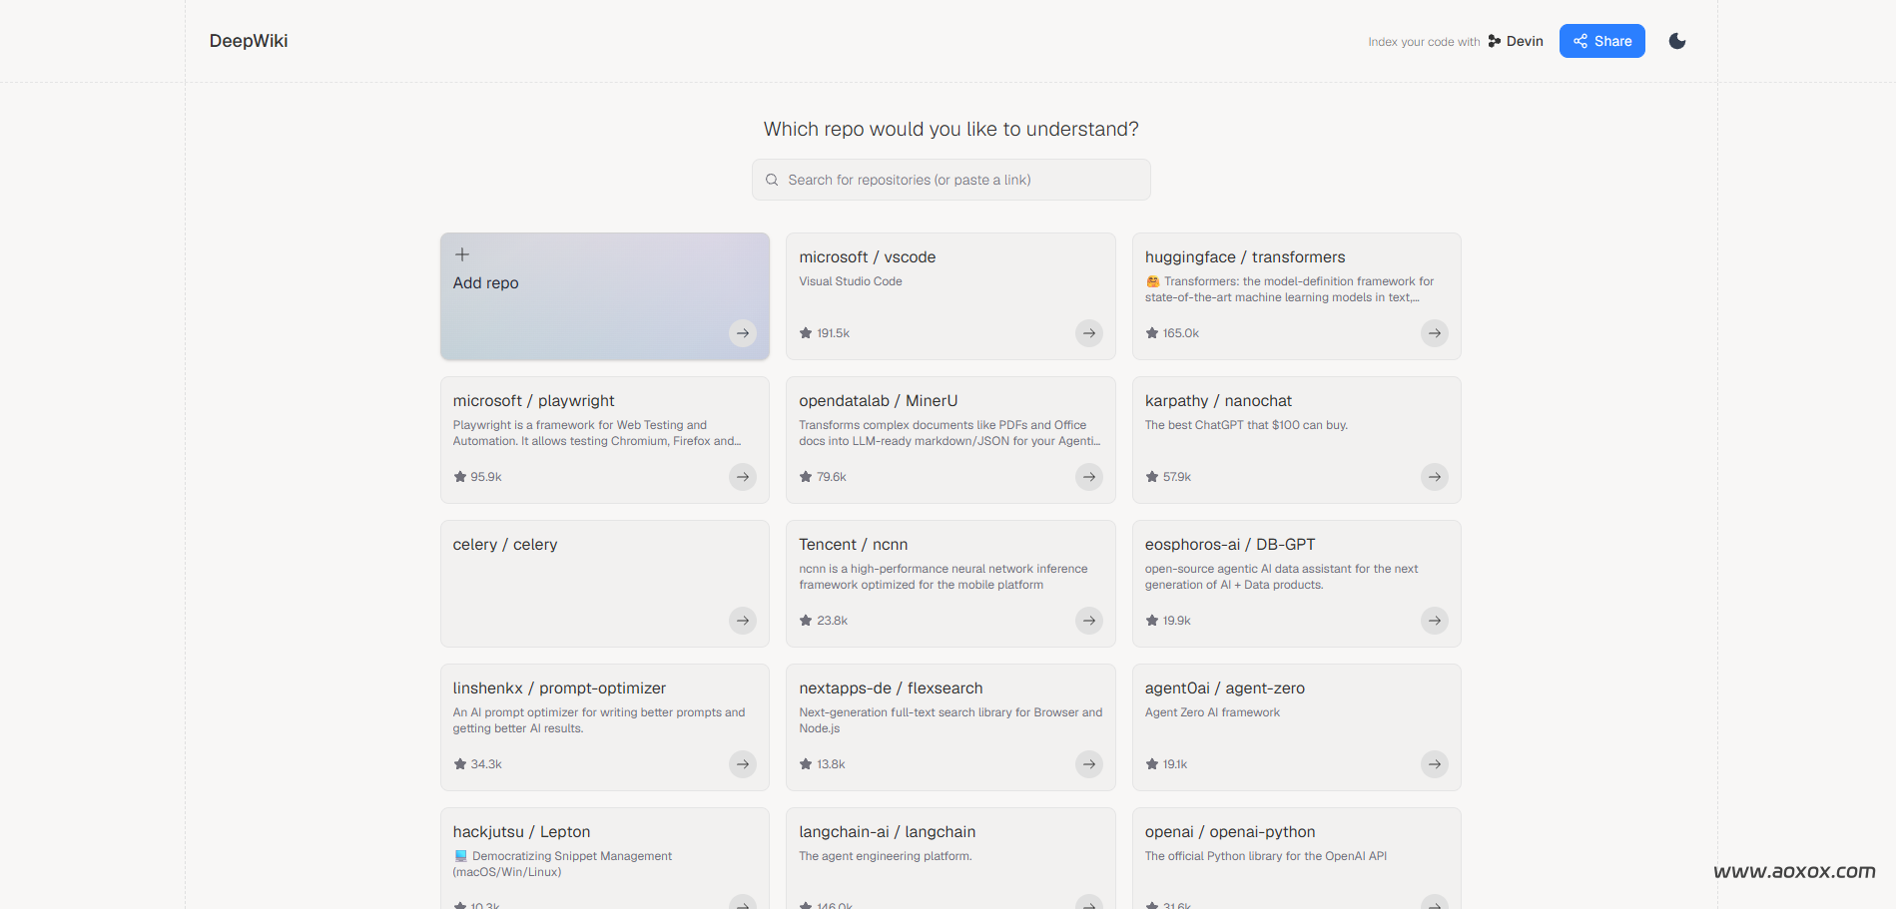
Task: Click the Share button
Action: coord(1601,41)
